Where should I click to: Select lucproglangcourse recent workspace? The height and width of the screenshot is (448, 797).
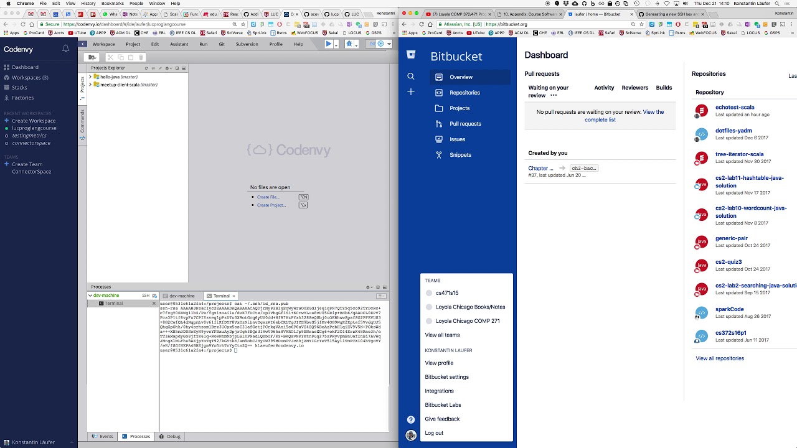coord(34,128)
